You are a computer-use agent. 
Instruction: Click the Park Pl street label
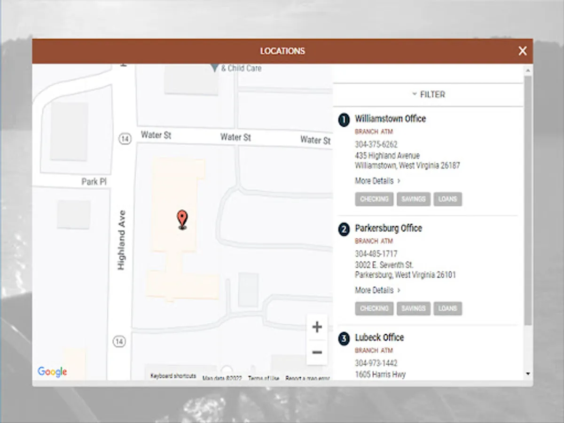tap(94, 181)
